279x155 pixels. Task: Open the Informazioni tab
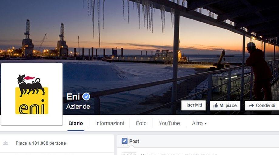109,123
